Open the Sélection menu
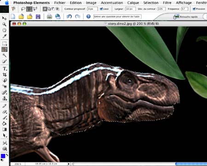The height and width of the screenshot is (166, 207). (x=151, y=3)
